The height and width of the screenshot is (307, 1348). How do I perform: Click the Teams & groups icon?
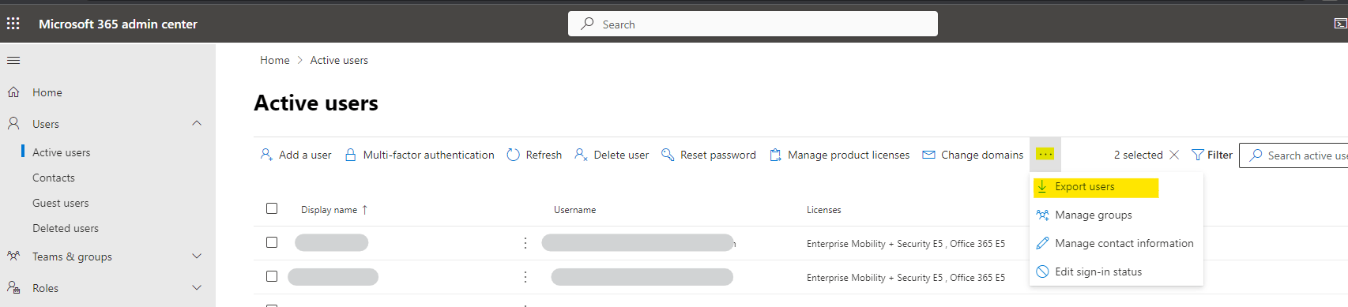[x=13, y=256]
